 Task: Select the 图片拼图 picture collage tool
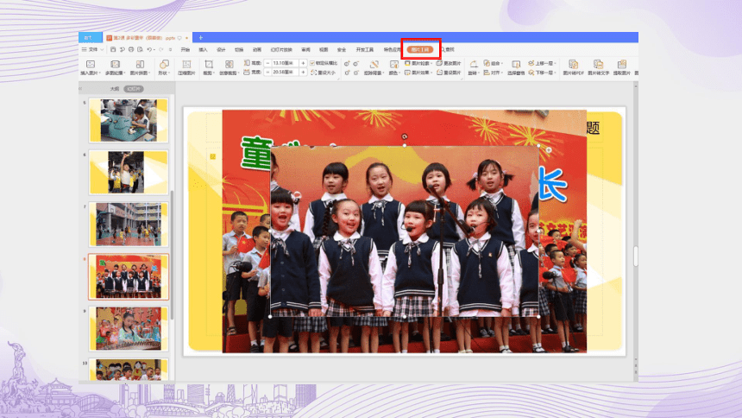click(140, 67)
